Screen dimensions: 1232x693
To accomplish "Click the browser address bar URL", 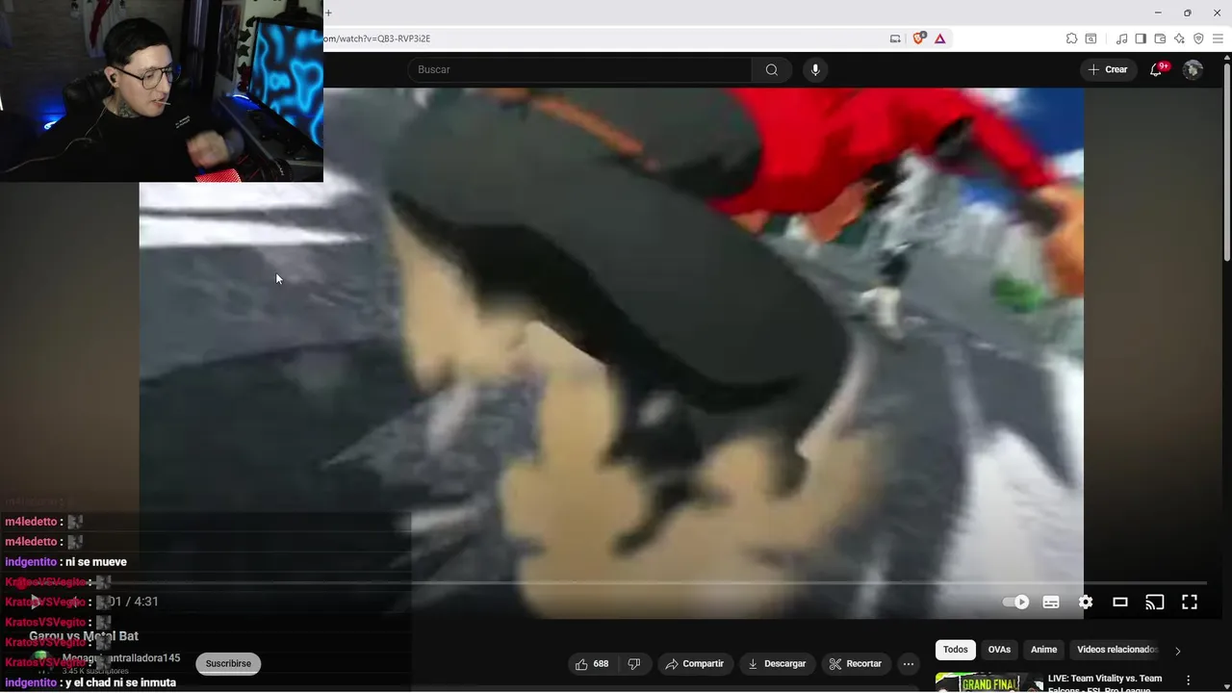I will 377,38.
